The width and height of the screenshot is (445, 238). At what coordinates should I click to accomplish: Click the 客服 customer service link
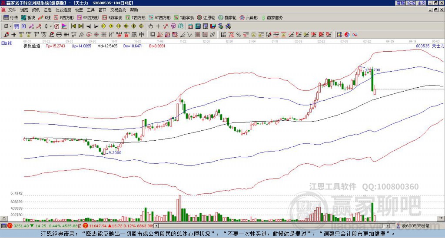coord(400,3)
